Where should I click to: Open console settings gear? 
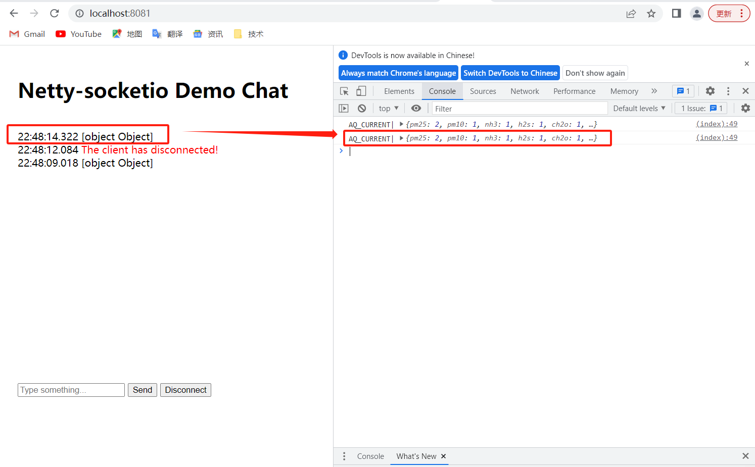745,108
